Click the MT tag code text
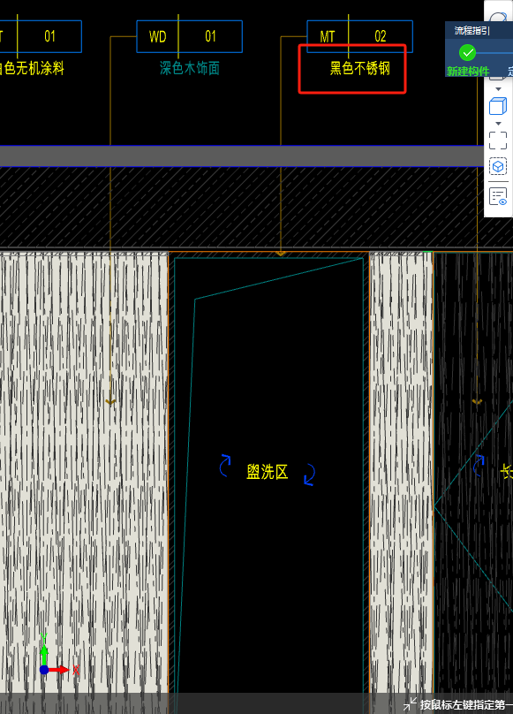This screenshot has width=513, height=714. point(328,36)
